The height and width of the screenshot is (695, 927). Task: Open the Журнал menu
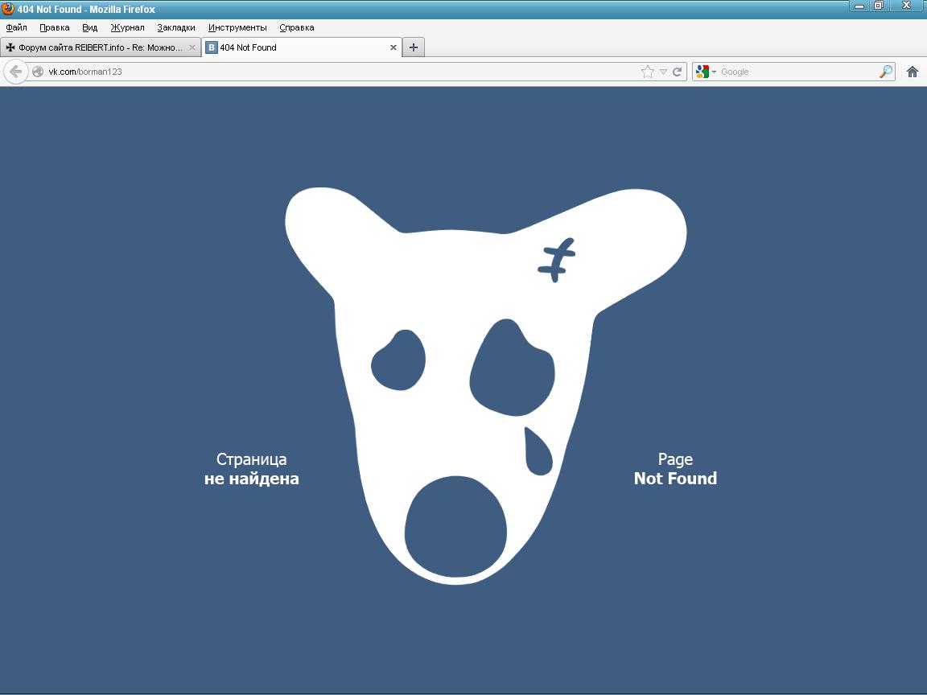pyautogui.click(x=127, y=27)
